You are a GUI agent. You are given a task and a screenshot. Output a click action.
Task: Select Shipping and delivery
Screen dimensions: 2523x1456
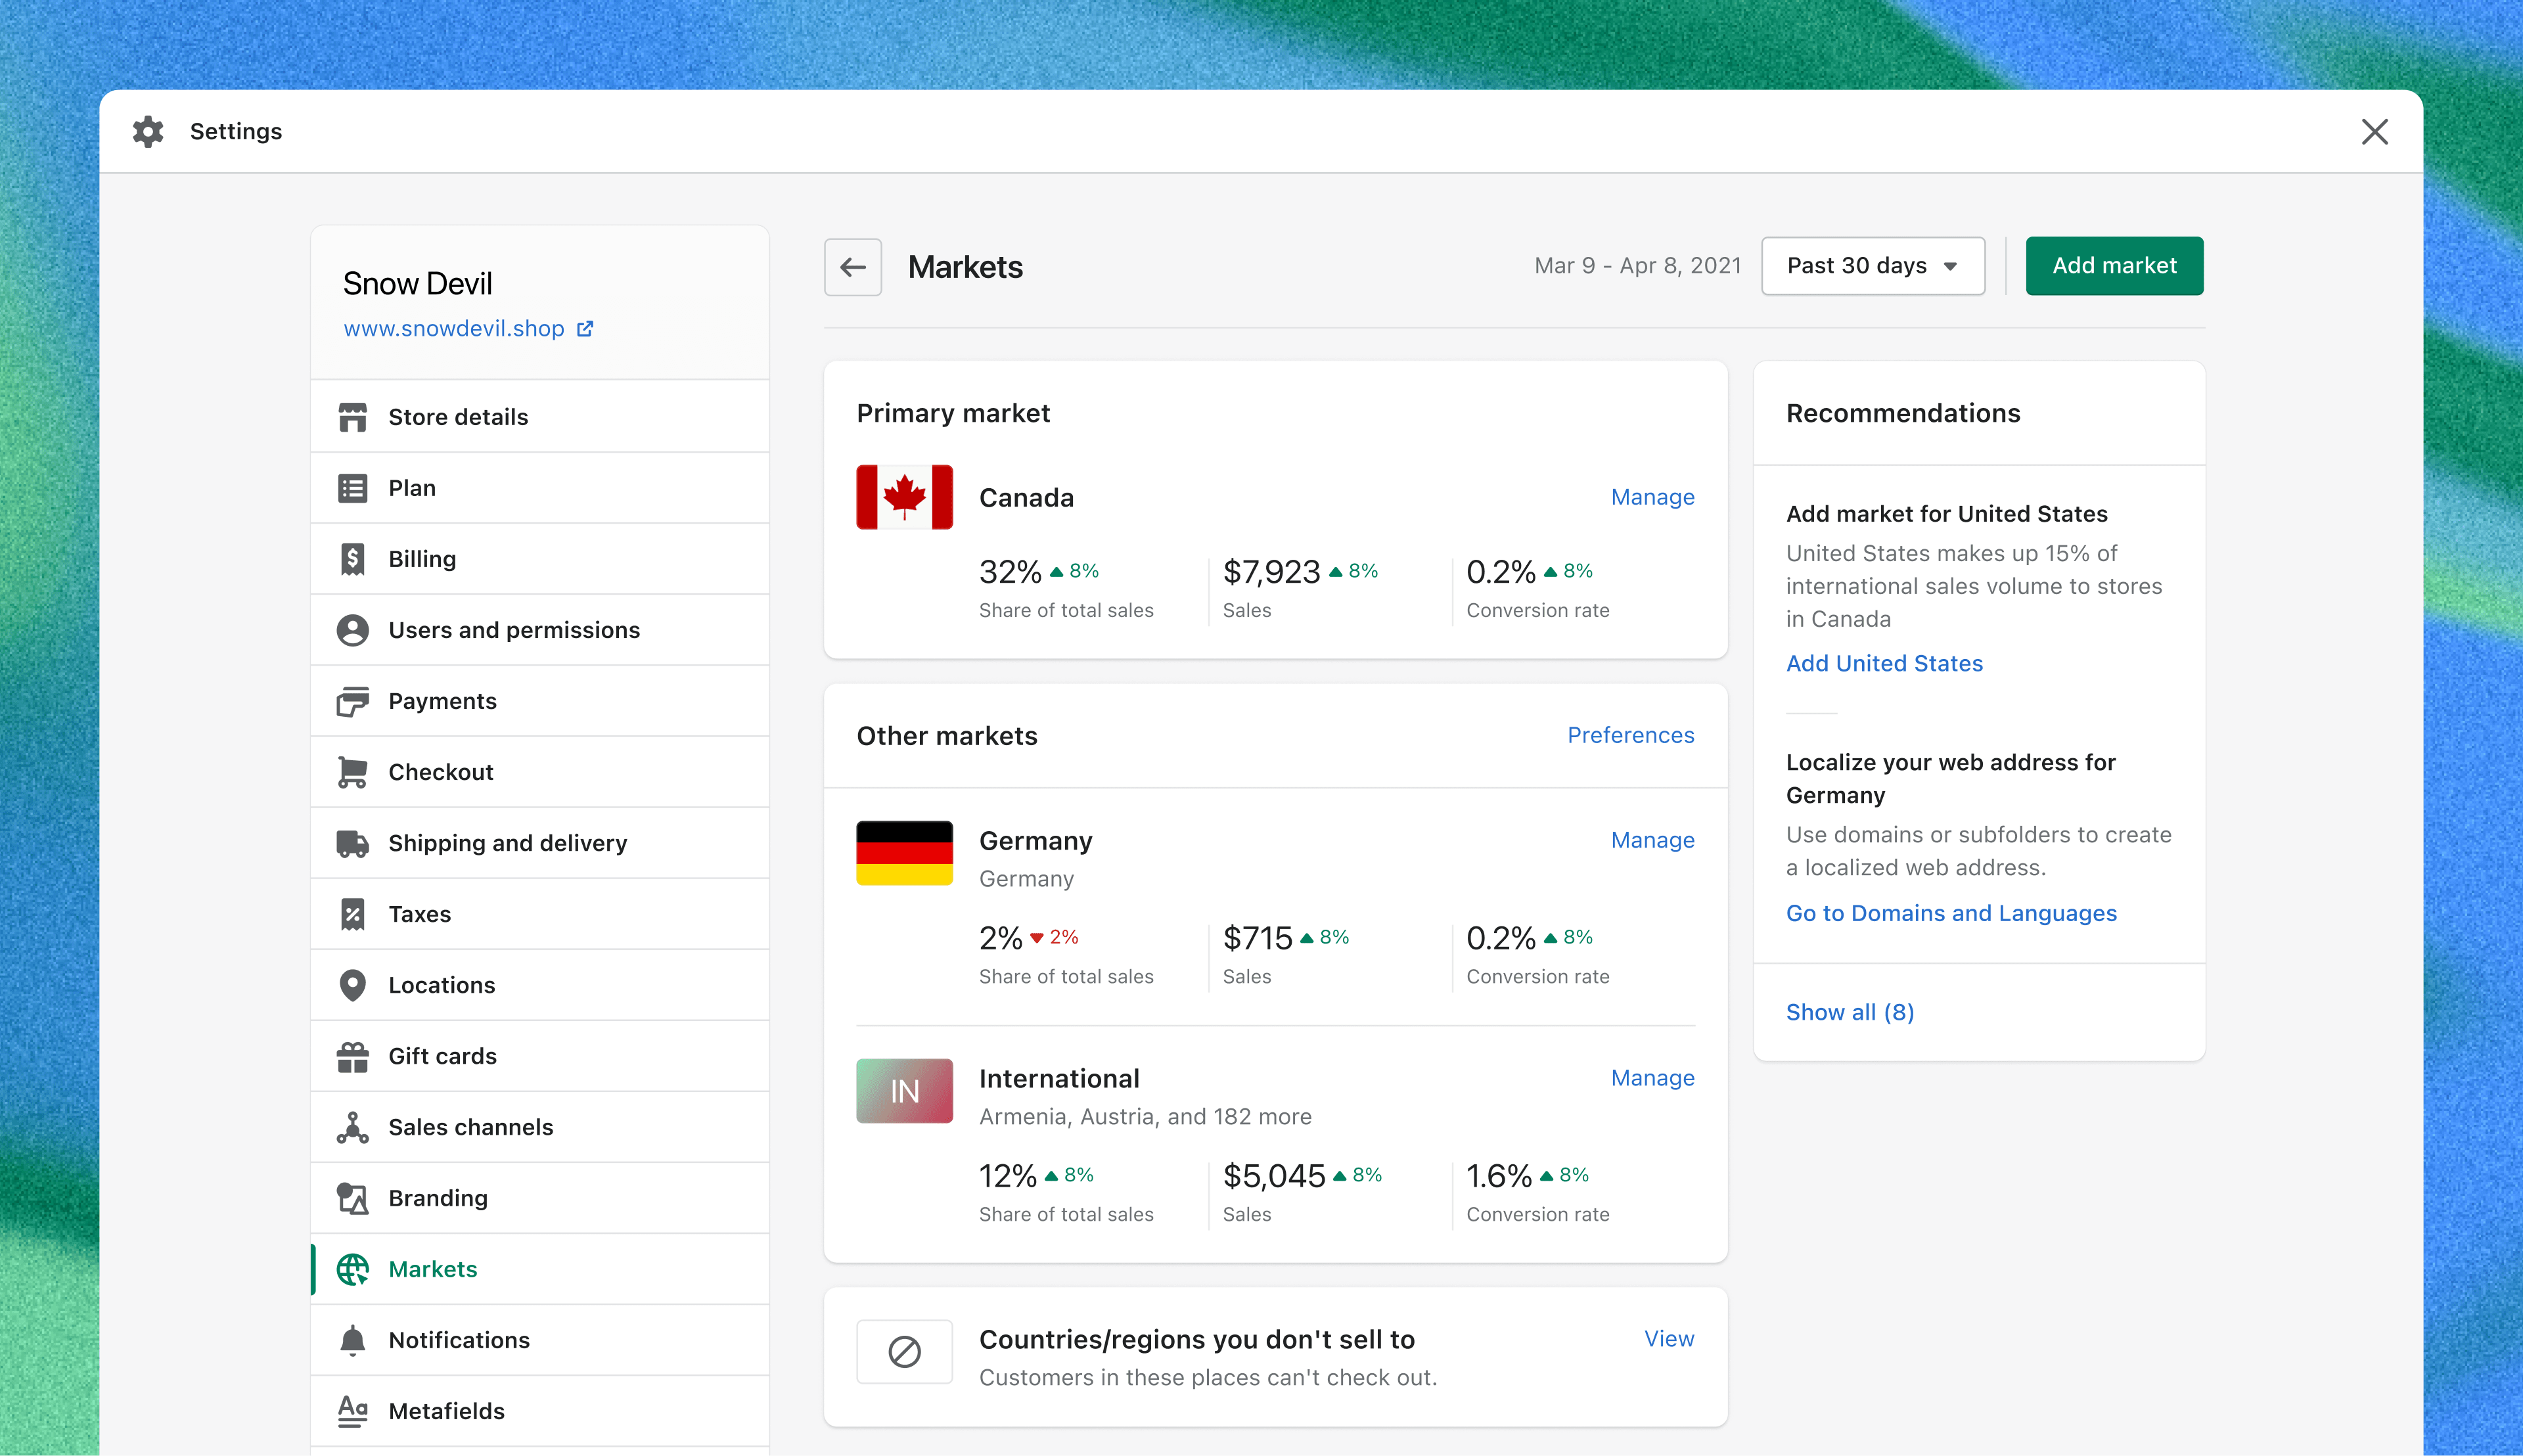coord(540,843)
